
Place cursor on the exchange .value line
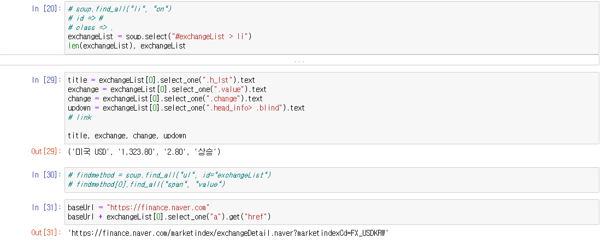click(x=167, y=89)
